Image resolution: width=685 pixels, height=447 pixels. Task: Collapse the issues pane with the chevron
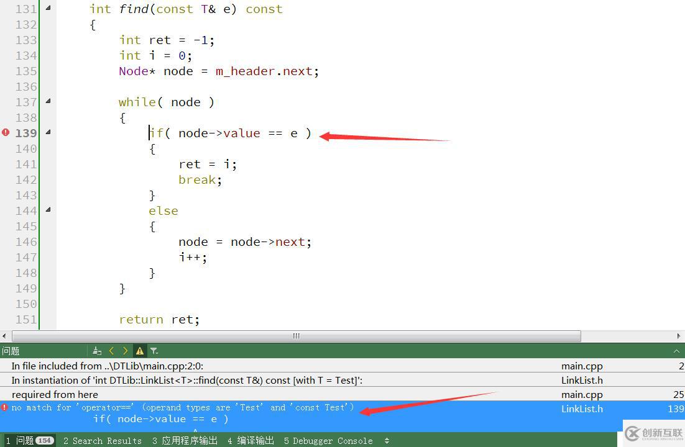pyautogui.click(x=676, y=351)
